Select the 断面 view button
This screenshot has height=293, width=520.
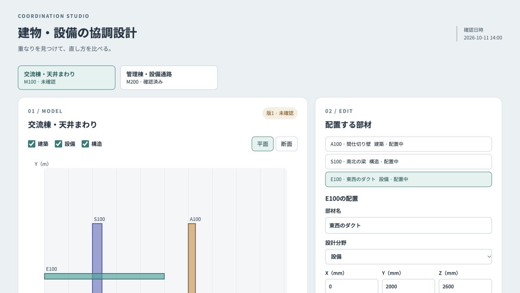pyautogui.click(x=286, y=144)
